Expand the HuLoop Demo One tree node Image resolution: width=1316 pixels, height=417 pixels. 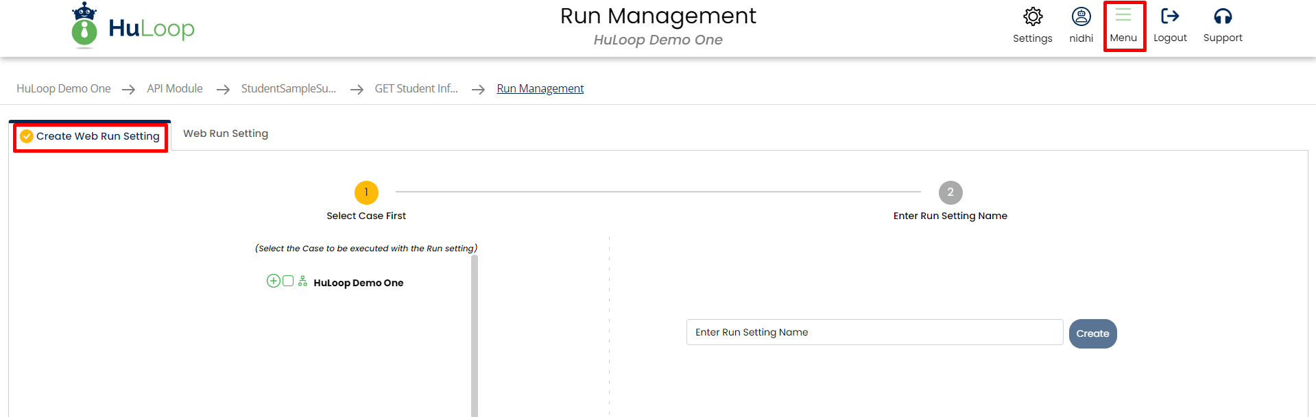[x=273, y=281]
